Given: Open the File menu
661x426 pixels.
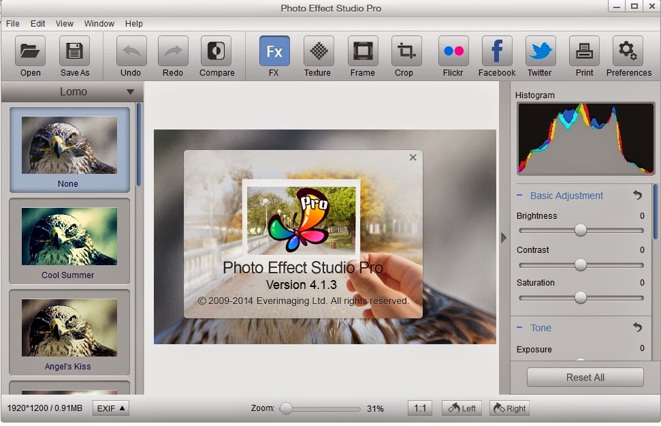Looking at the screenshot, I should pos(13,24).
